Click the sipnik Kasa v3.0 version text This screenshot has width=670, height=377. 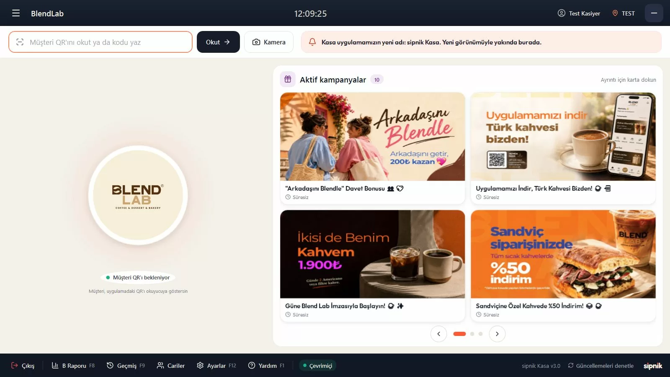541,366
